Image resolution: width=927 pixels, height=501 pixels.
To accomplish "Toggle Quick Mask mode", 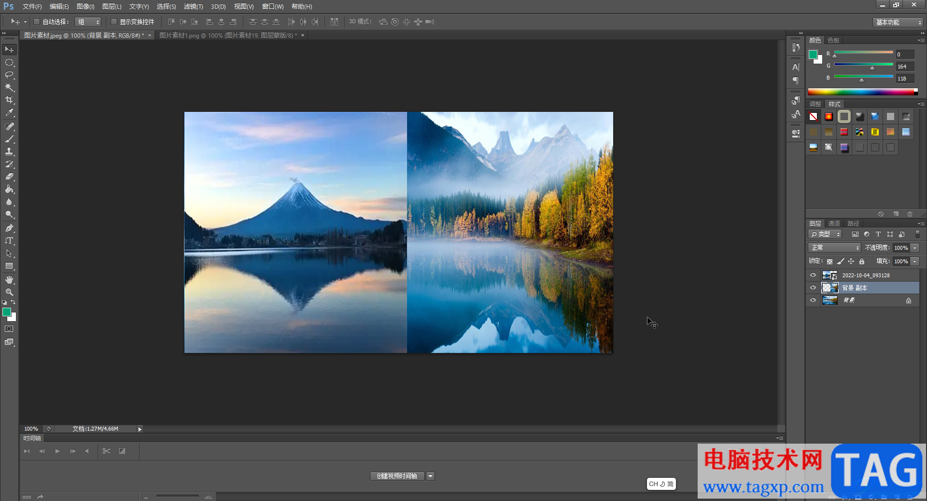I will click(x=9, y=329).
